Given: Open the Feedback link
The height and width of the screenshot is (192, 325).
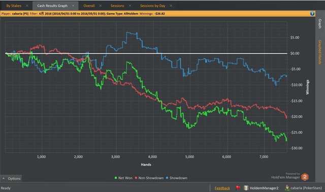Looking at the screenshot, I should (x=222, y=188).
